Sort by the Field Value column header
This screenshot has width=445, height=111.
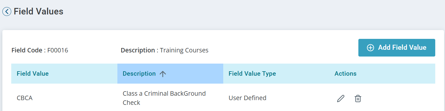pos(33,74)
